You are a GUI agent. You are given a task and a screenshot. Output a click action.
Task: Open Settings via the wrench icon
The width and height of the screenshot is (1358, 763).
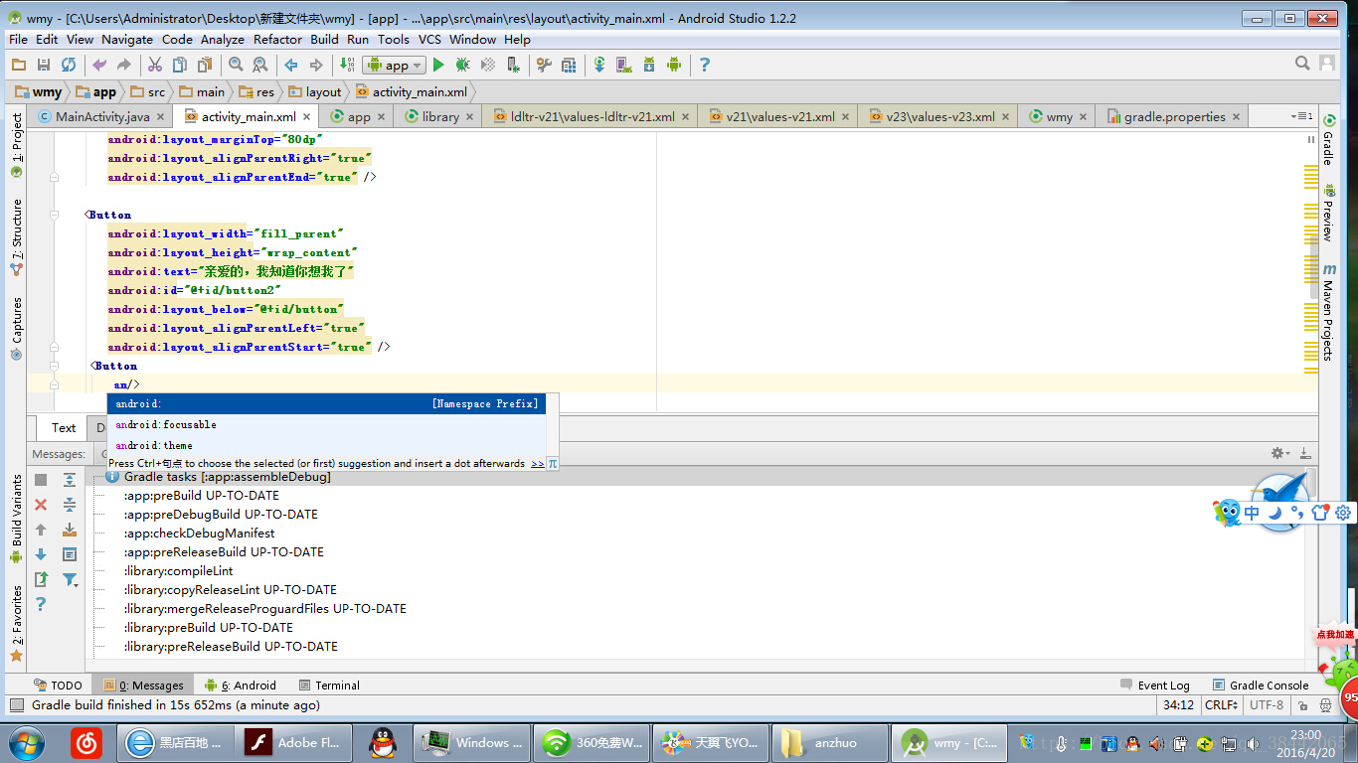[x=544, y=65]
